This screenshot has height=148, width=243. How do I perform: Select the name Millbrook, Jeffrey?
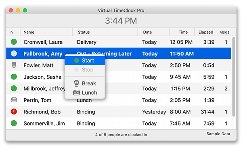44,89
